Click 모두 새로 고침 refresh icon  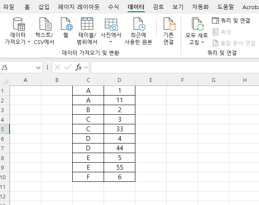(x=198, y=24)
